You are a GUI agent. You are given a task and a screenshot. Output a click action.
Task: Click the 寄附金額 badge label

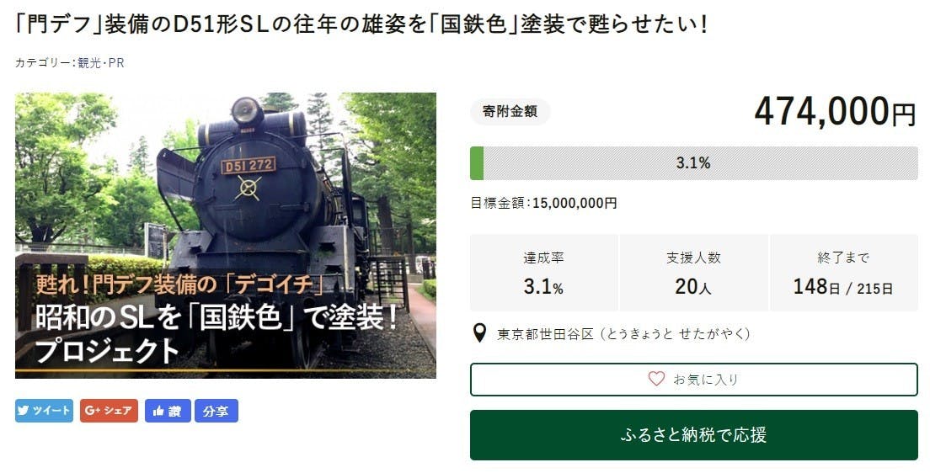click(510, 112)
